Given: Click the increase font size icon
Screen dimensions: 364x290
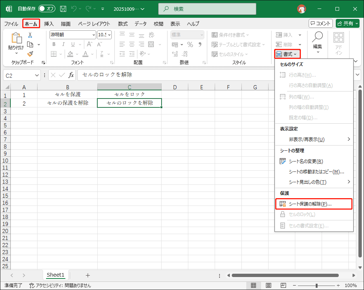Looking at the screenshot, I should [90, 44].
